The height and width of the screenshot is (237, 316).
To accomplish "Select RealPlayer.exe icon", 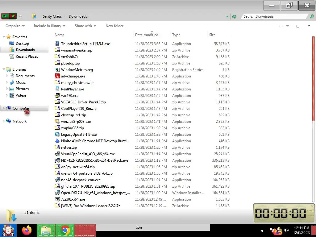I will tap(57, 89).
